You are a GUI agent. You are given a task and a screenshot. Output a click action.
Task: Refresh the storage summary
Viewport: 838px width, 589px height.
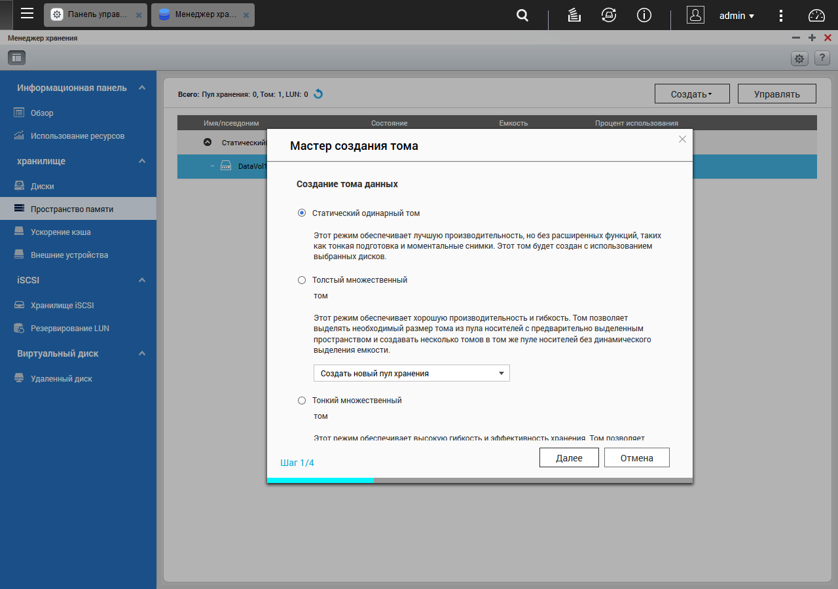tap(318, 94)
